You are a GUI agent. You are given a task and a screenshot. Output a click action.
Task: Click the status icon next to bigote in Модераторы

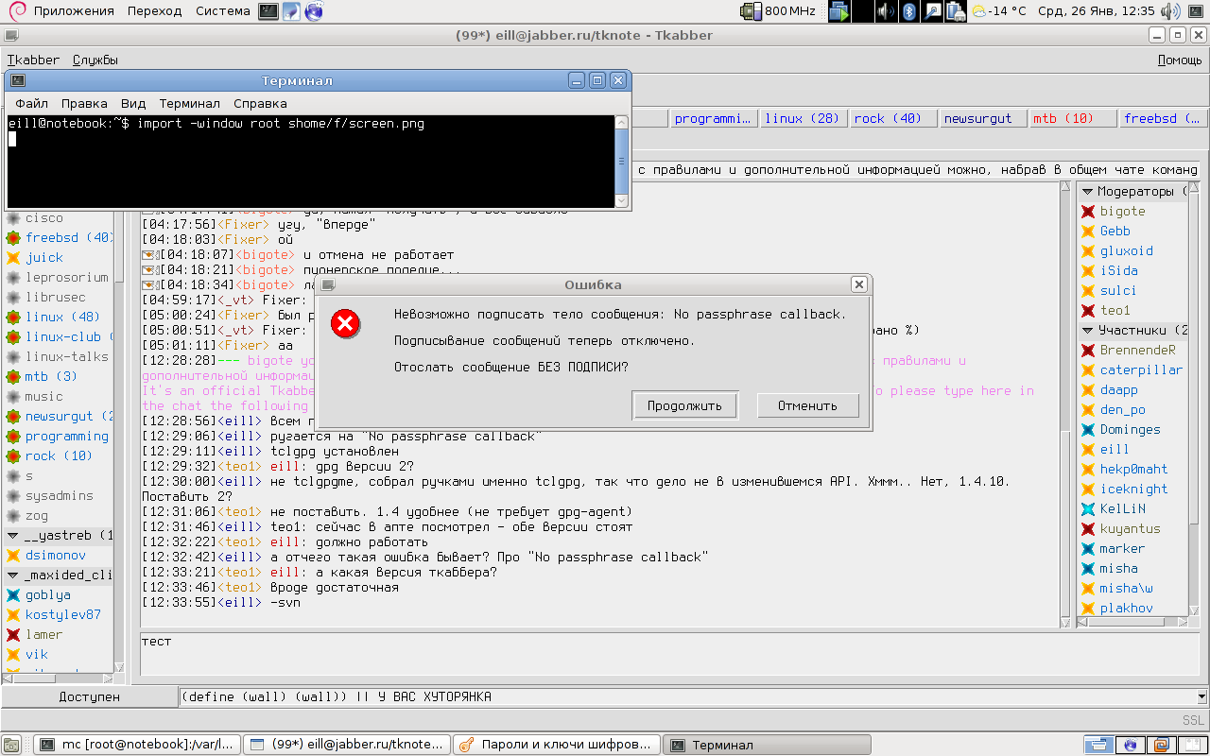(x=1088, y=212)
